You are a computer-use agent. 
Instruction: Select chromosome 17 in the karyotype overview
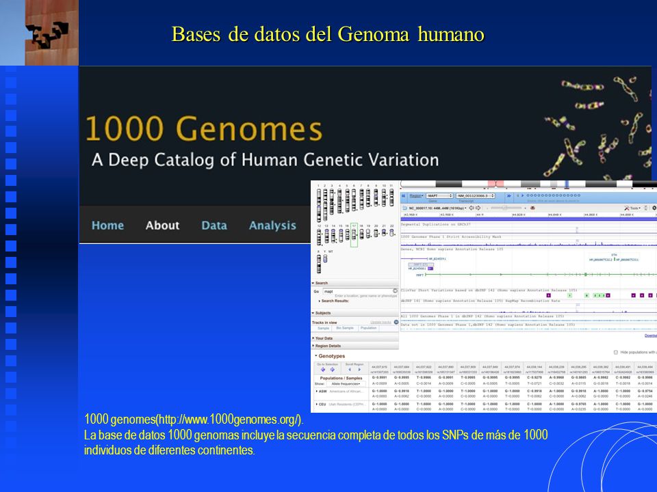354,234
